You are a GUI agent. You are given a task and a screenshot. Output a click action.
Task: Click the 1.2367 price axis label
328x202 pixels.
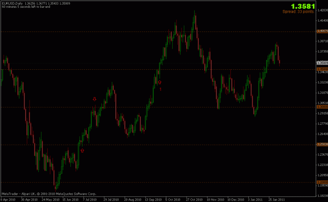pos(323,155)
